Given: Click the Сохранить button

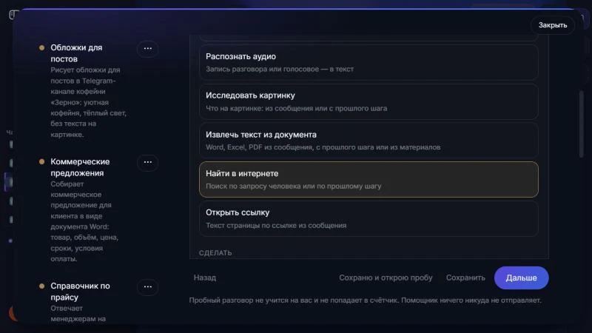Looking at the screenshot, I should (x=465, y=277).
